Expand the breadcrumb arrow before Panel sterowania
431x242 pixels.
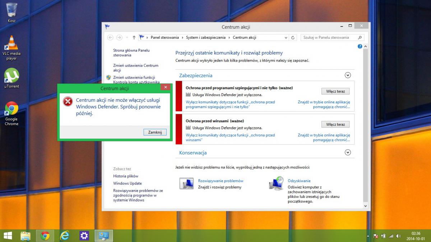(x=148, y=38)
